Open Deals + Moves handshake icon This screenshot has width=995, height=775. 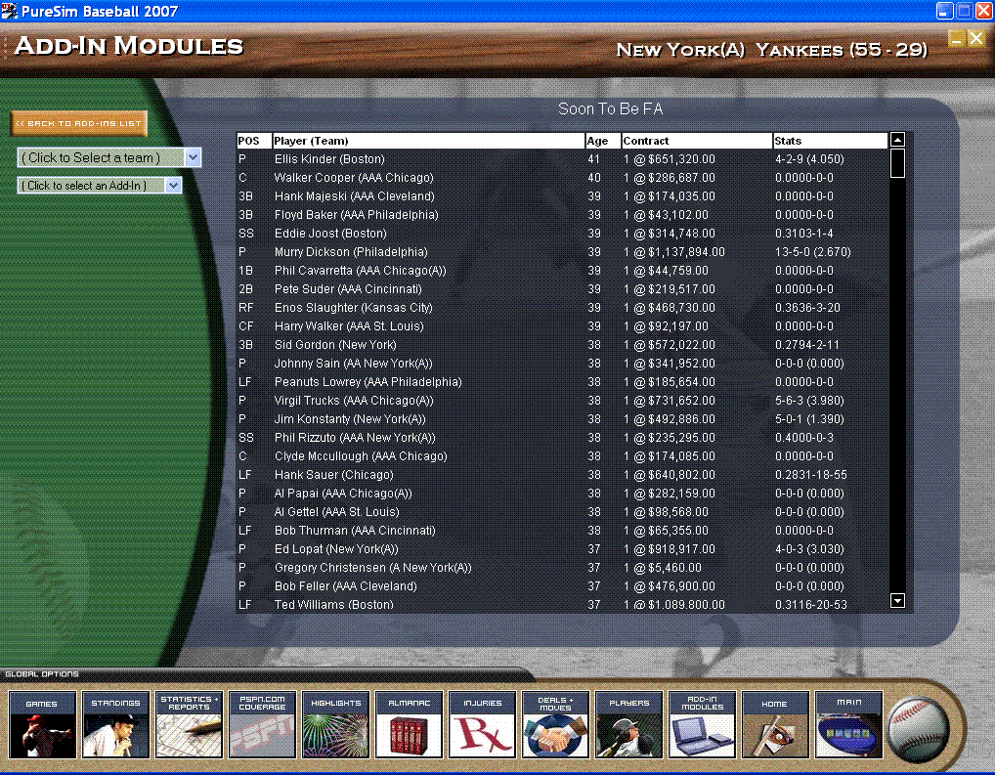click(556, 725)
